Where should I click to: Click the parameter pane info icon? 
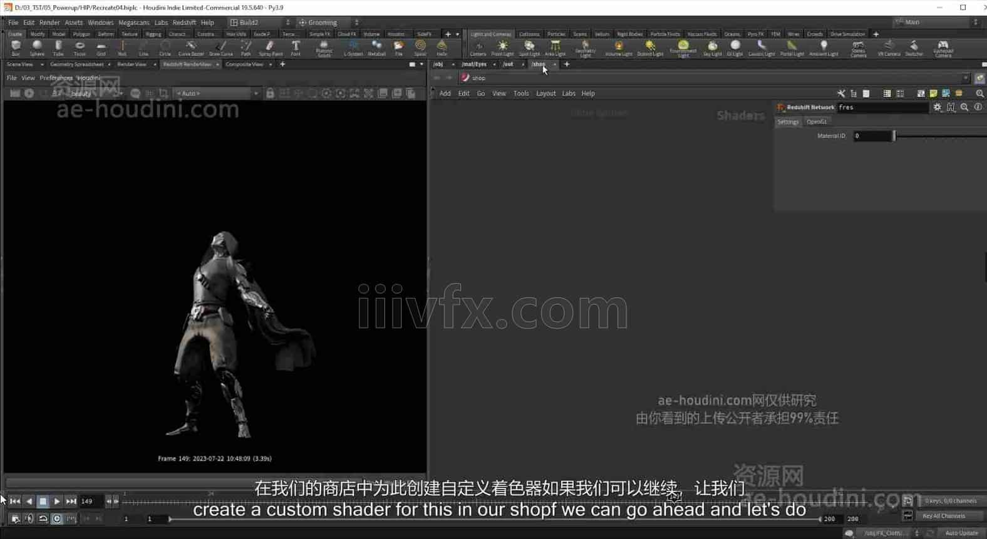tap(978, 107)
